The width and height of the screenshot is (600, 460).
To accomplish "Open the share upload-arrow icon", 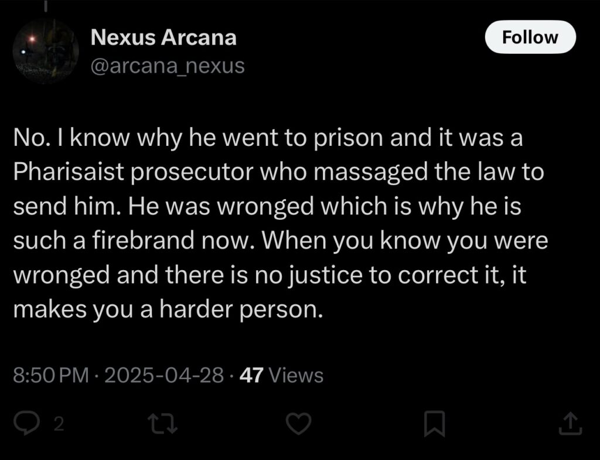I will 570,423.
